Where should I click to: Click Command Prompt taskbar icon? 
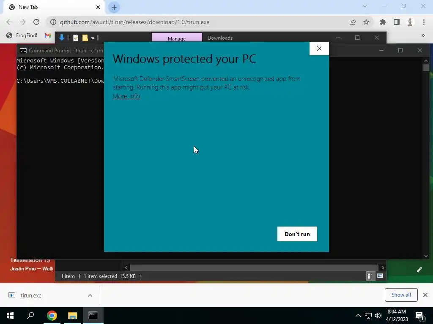click(x=93, y=316)
